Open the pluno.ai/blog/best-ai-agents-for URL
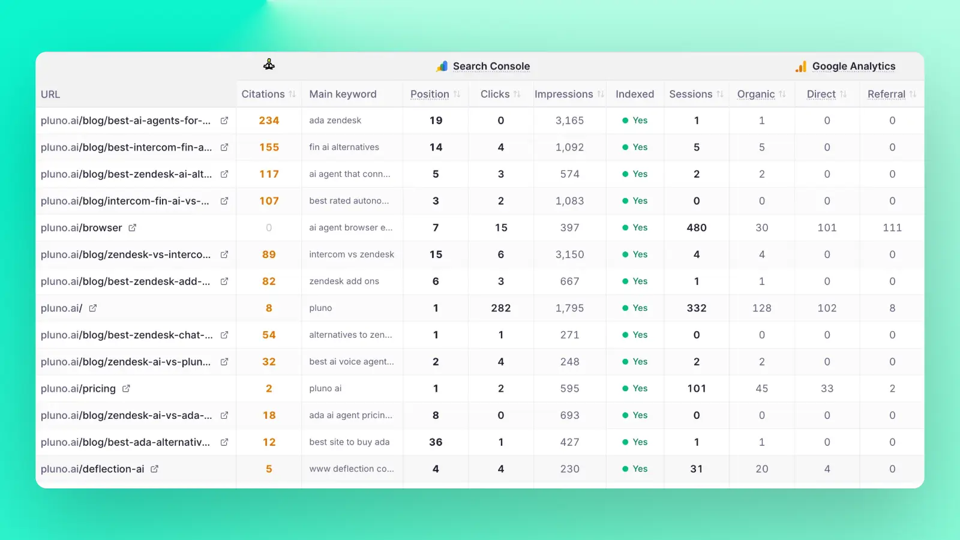960x540 pixels. coord(126,121)
